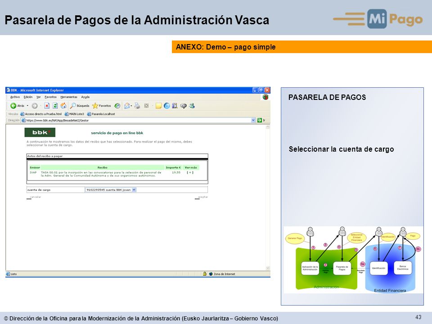
Task: Click the cancelar link
Action: 35,197
